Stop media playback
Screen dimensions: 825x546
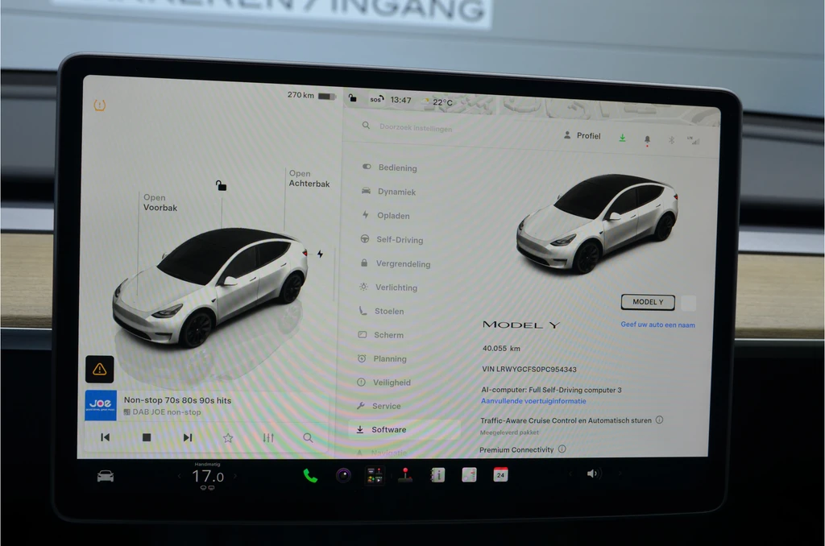coord(147,437)
